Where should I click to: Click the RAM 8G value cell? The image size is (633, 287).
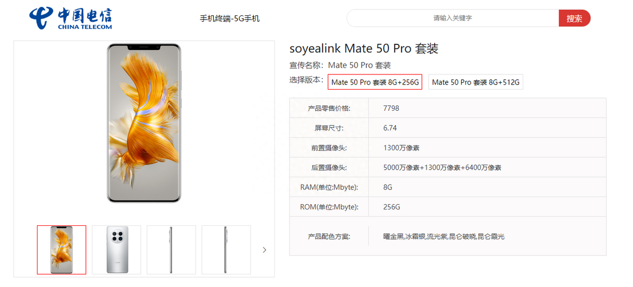pyautogui.click(x=388, y=187)
